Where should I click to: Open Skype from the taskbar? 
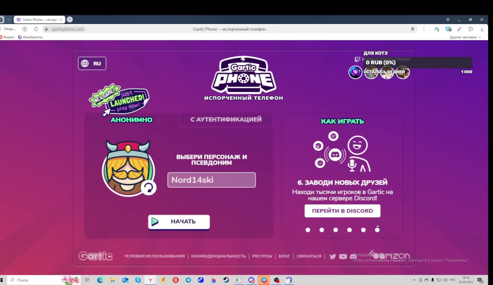pyautogui.click(x=138, y=280)
